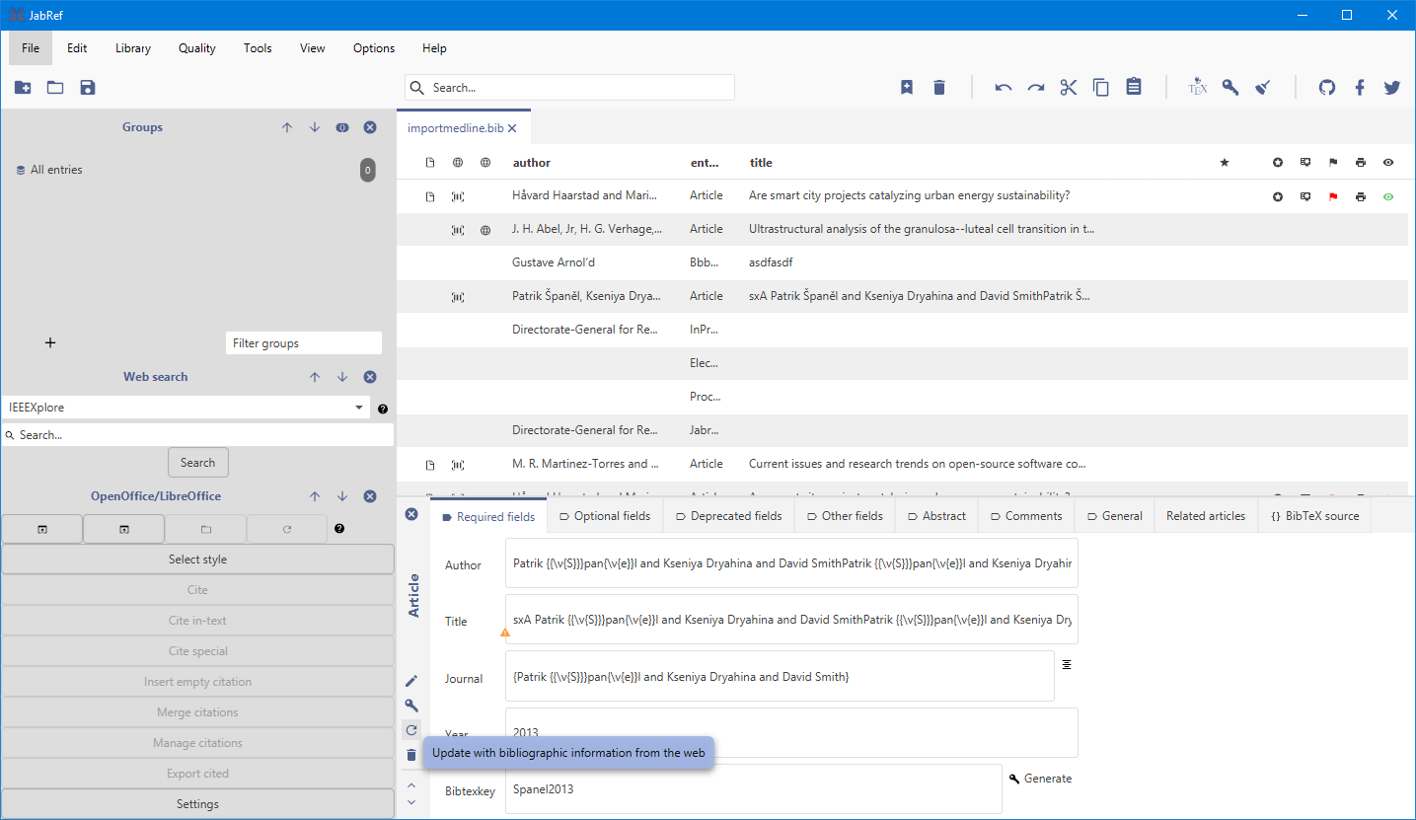Move Web search panel up

pyautogui.click(x=315, y=377)
